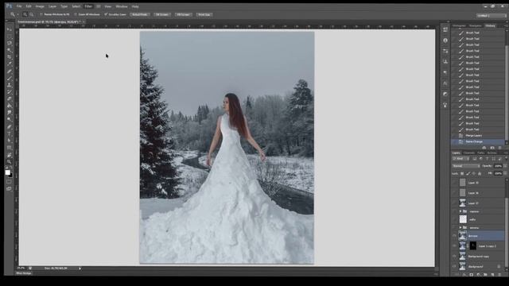This screenshot has height=286, width=509.
Task: Click the Fit Screen button
Action: coord(162,14)
